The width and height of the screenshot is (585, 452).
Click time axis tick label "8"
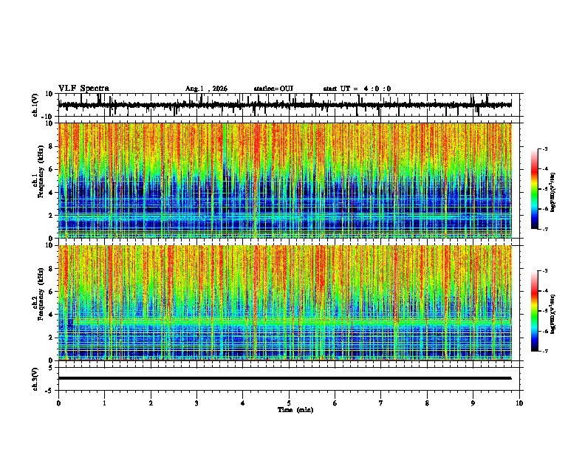(x=427, y=403)
